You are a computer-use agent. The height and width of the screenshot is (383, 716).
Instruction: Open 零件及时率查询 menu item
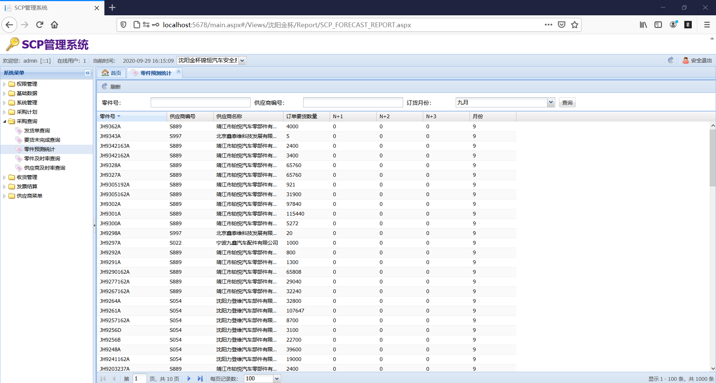pyautogui.click(x=42, y=158)
